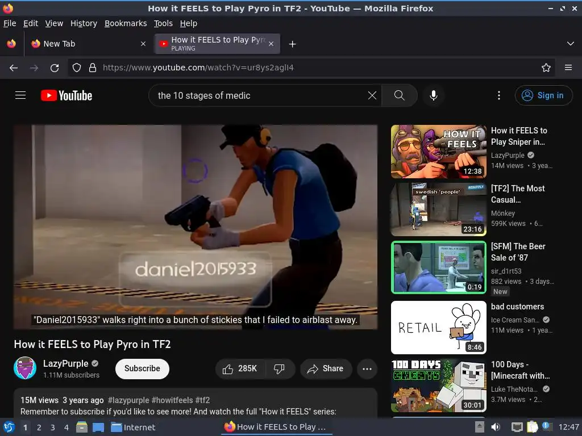The width and height of the screenshot is (582, 436).
Task: Open the tracking protection shield icon
Action: coord(77,68)
